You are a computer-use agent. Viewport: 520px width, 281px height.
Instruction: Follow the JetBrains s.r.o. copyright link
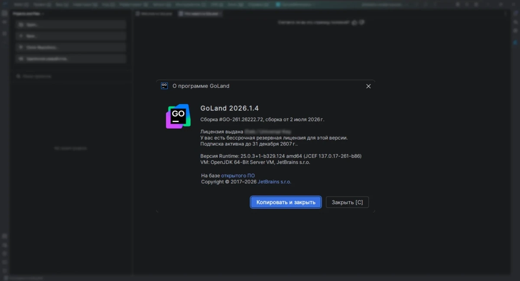pyautogui.click(x=274, y=182)
